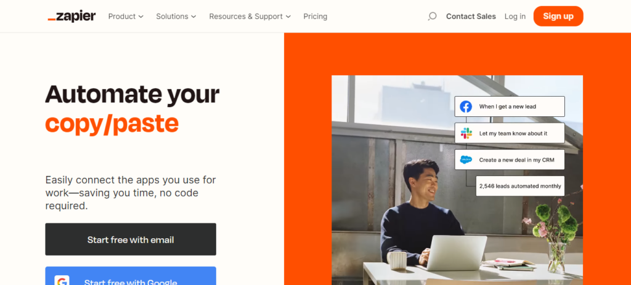
Task: Click the Slack icon in the workflow card
Action: click(466, 133)
